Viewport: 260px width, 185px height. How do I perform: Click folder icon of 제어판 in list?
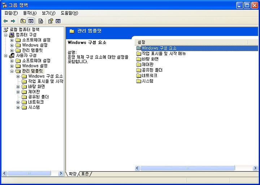point(139,64)
